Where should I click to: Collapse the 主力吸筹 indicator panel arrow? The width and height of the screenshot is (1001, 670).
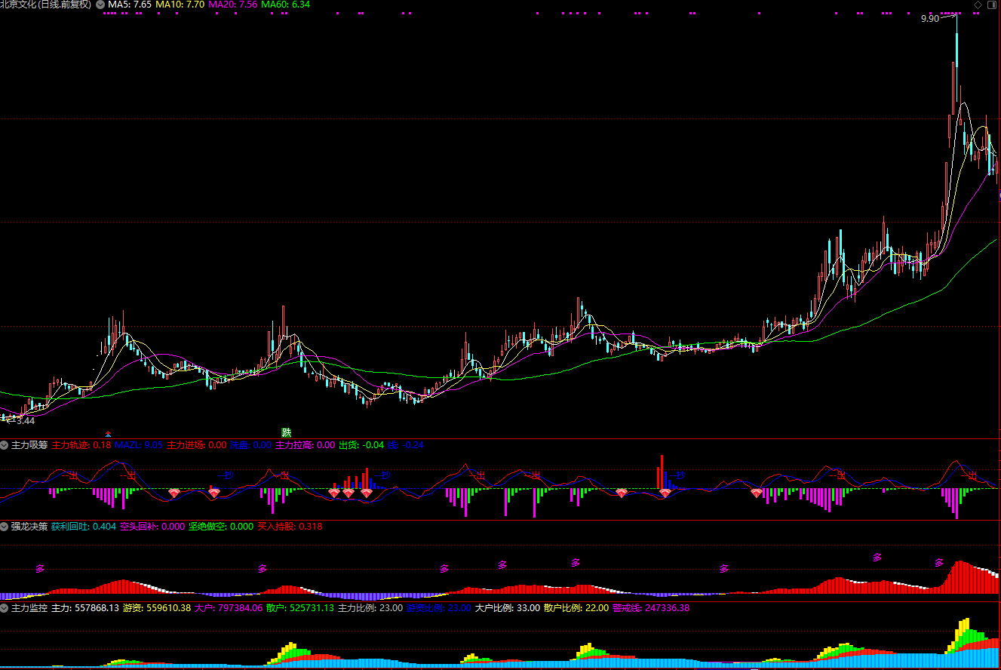coord(5,445)
